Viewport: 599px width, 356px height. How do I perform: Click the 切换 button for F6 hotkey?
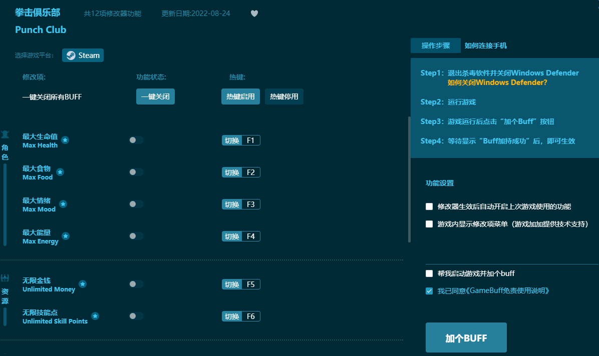coord(232,316)
